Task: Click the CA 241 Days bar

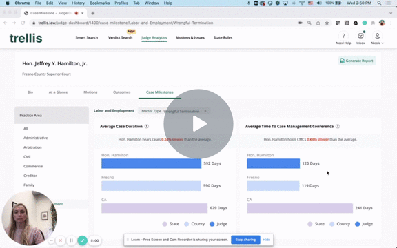Action: [x=300, y=208]
